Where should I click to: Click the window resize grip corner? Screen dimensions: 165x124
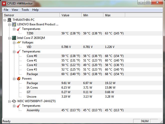pyautogui.click(x=161, y=121)
